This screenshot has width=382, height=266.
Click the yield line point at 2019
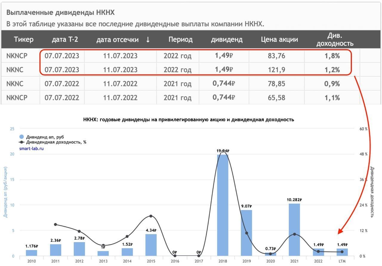point(247,233)
